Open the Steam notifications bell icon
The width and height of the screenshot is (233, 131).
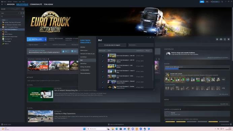[x=207, y=2]
